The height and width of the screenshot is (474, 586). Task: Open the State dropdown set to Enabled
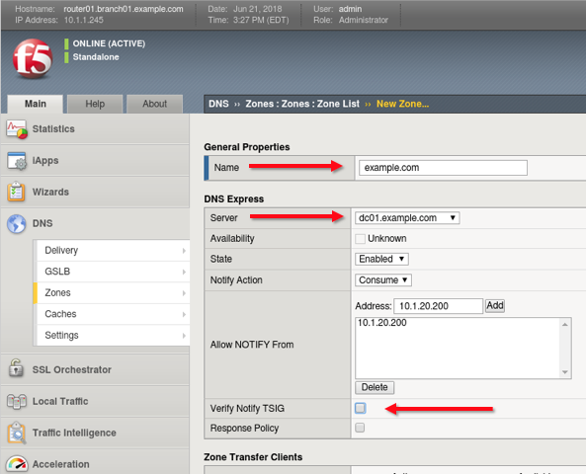click(x=381, y=259)
